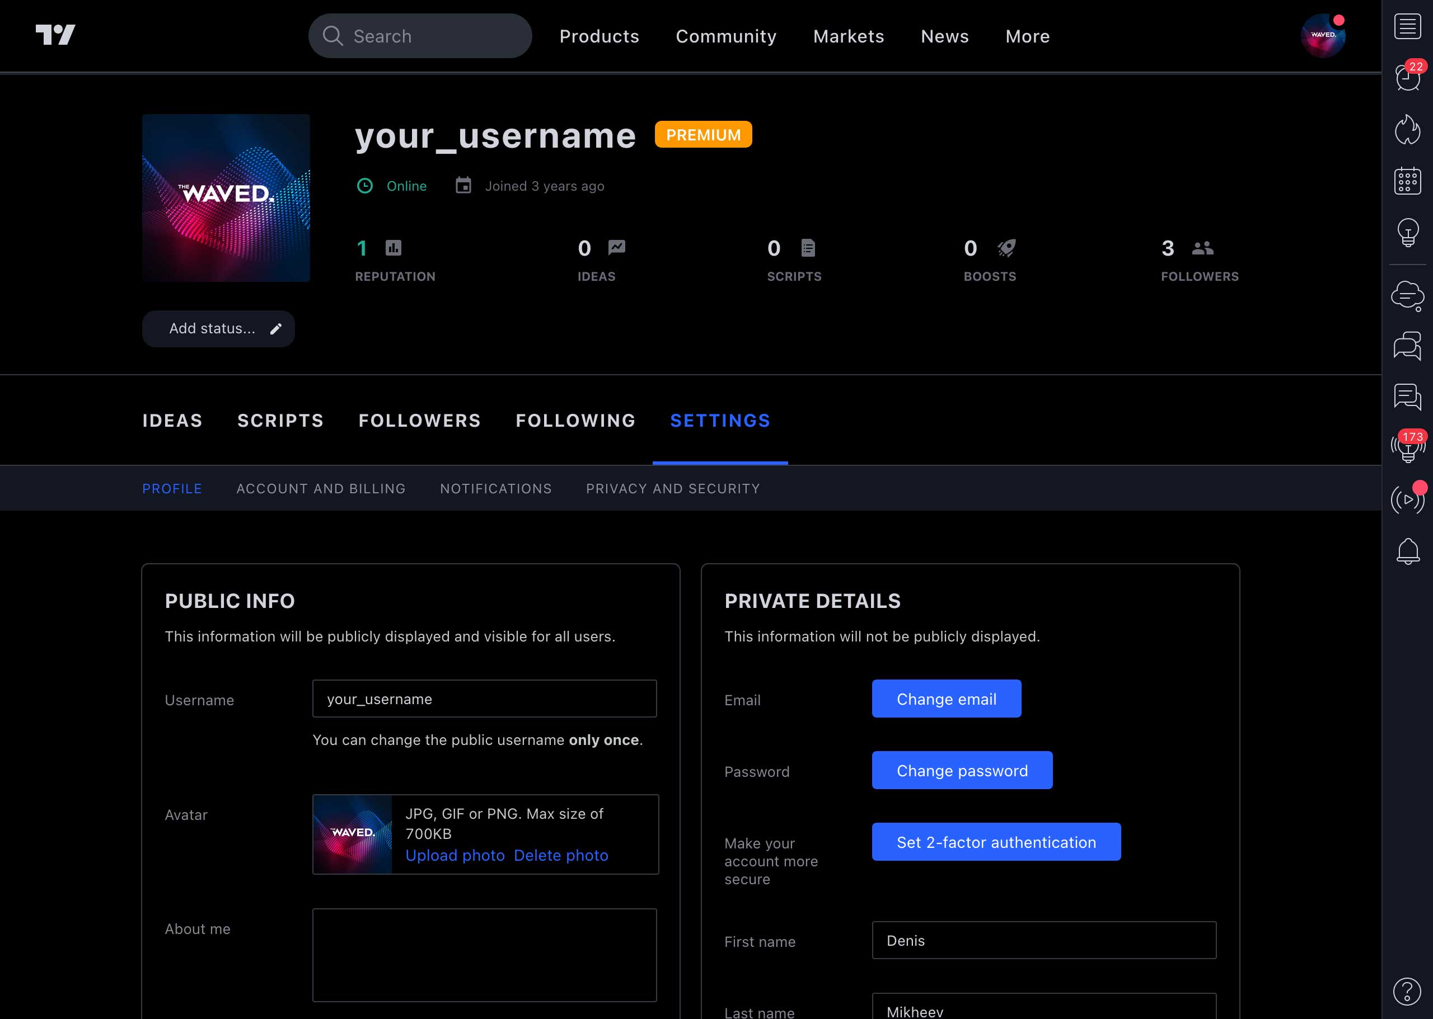
Task: Click the your_username profile heading
Action: click(x=495, y=136)
